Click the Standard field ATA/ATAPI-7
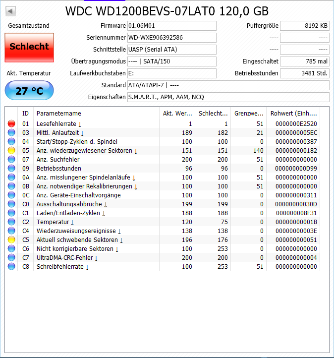 228,85
